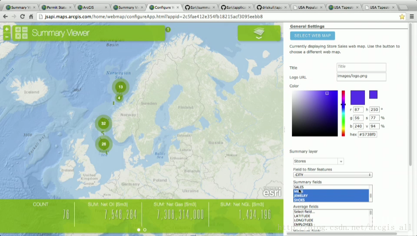The height and width of the screenshot is (236, 417).
Task: Open the layers panel button on map
Action: click(259, 33)
